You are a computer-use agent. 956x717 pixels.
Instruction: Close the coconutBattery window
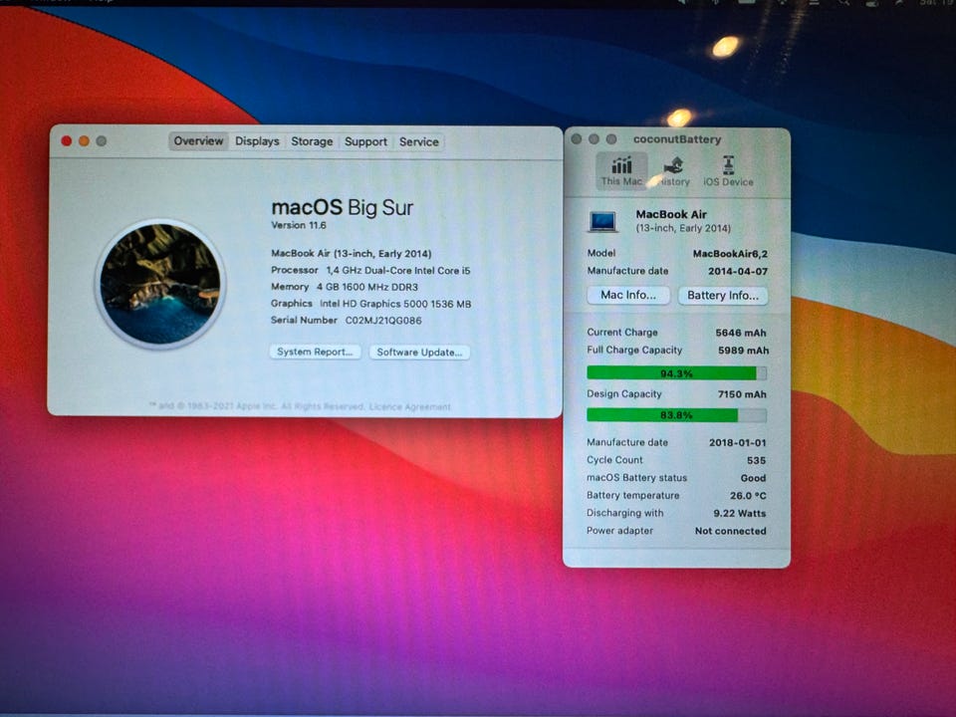coord(577,139)
